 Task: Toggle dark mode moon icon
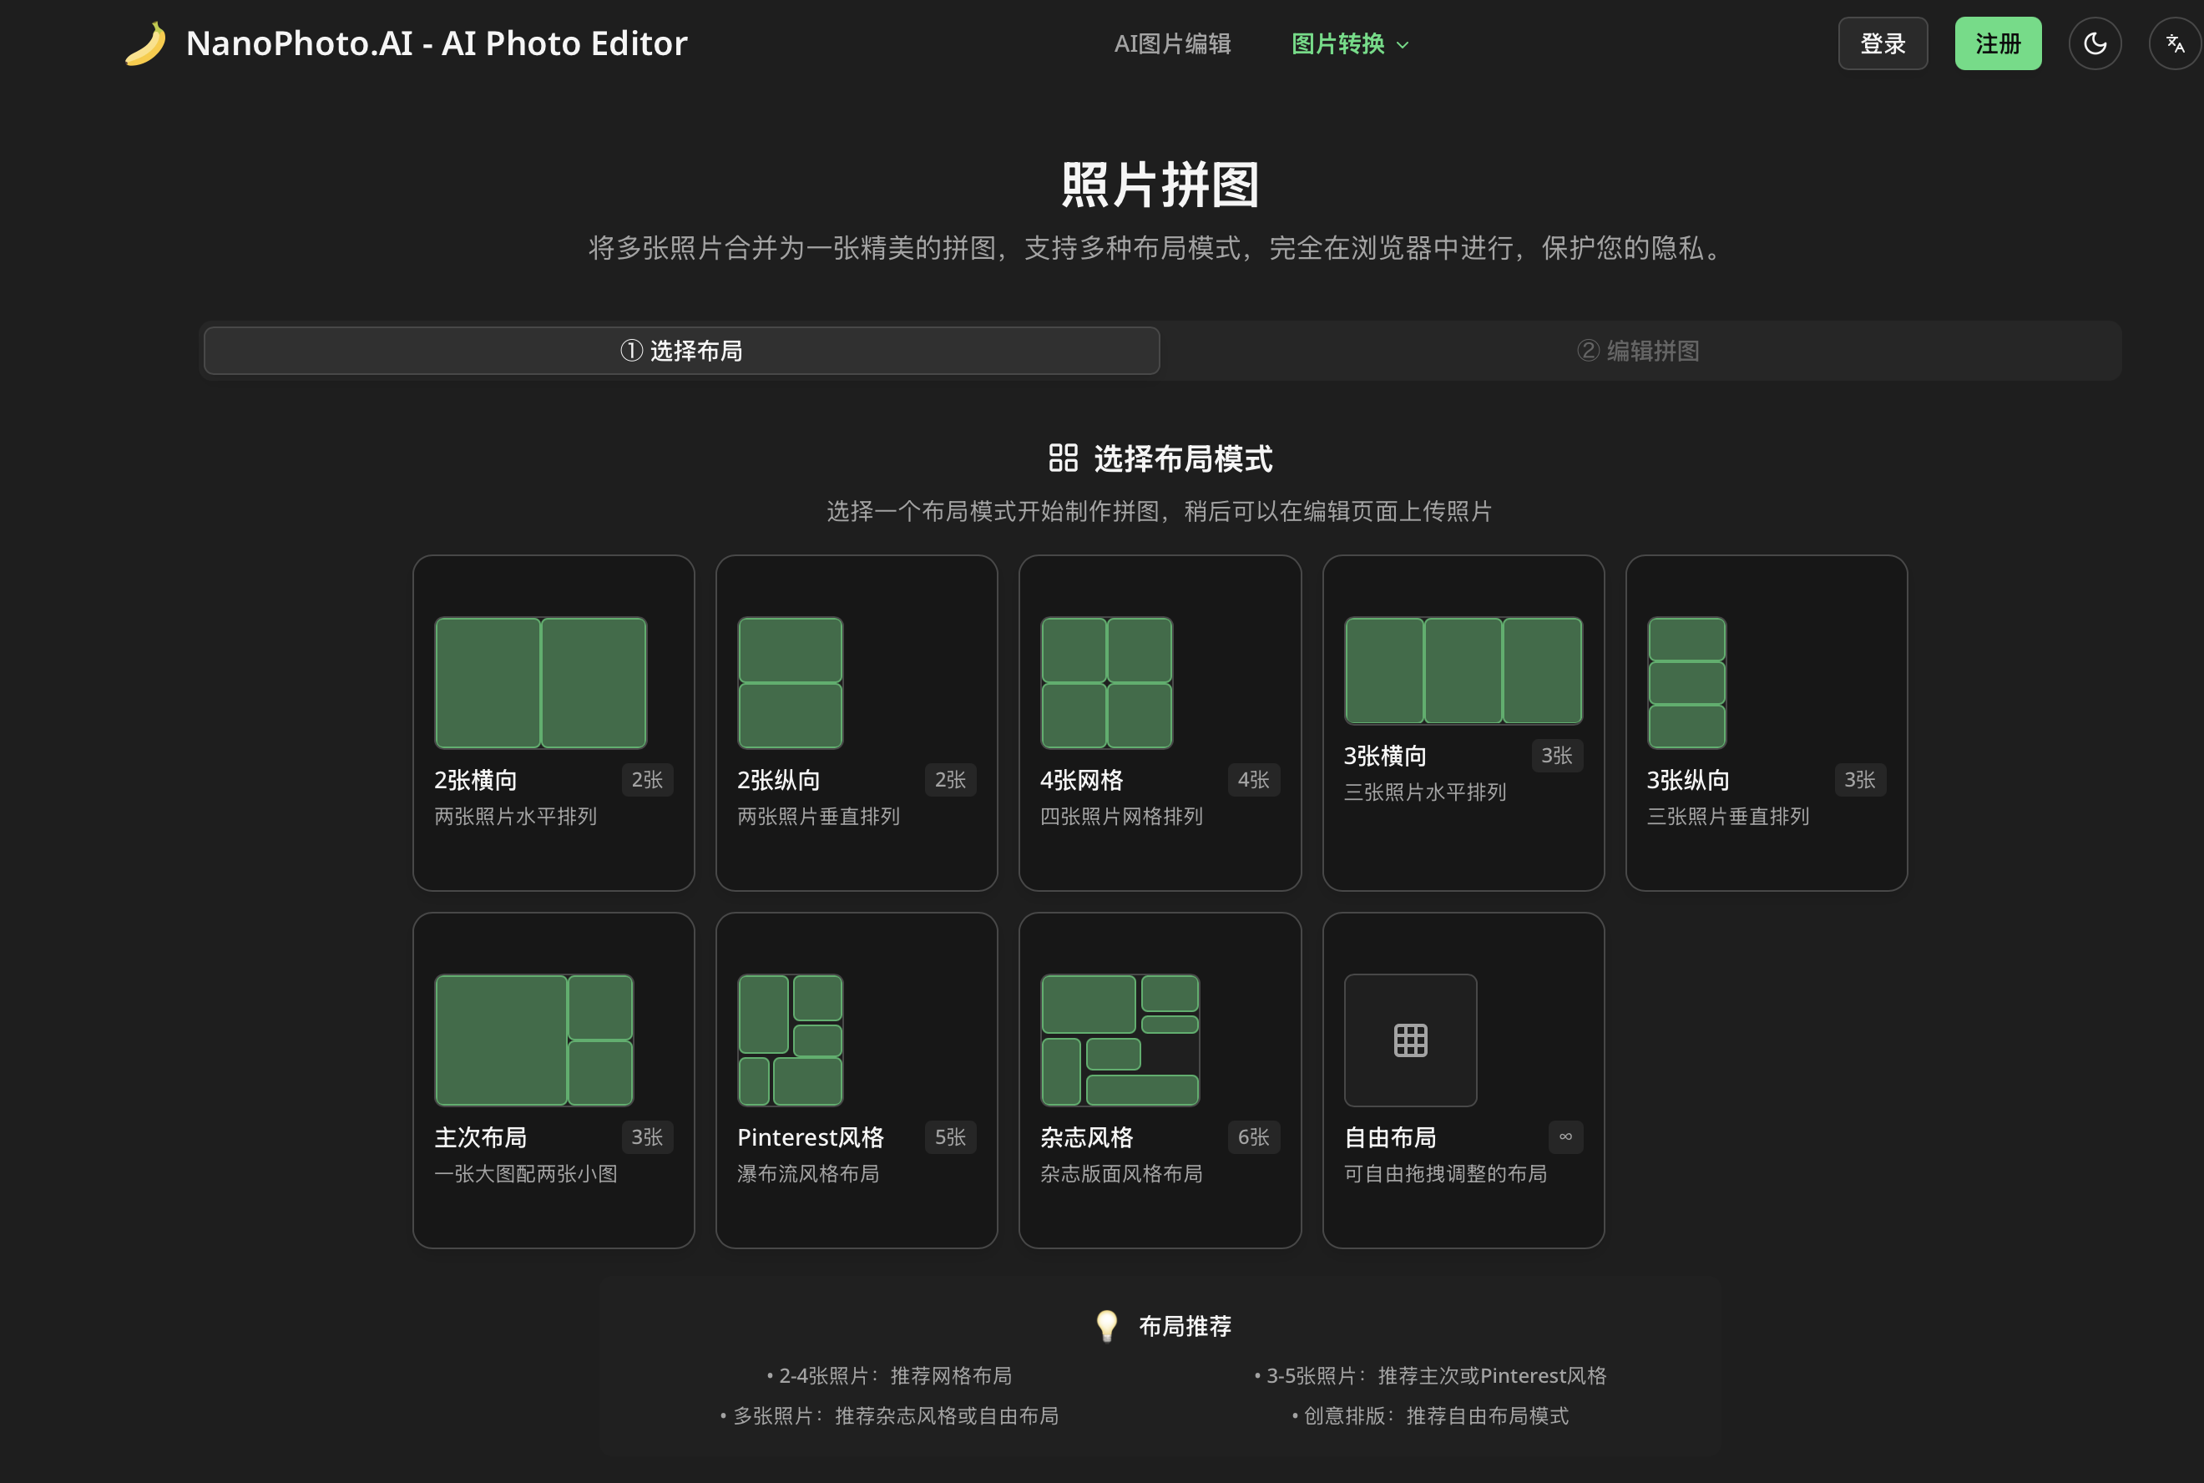point(2095,43)
